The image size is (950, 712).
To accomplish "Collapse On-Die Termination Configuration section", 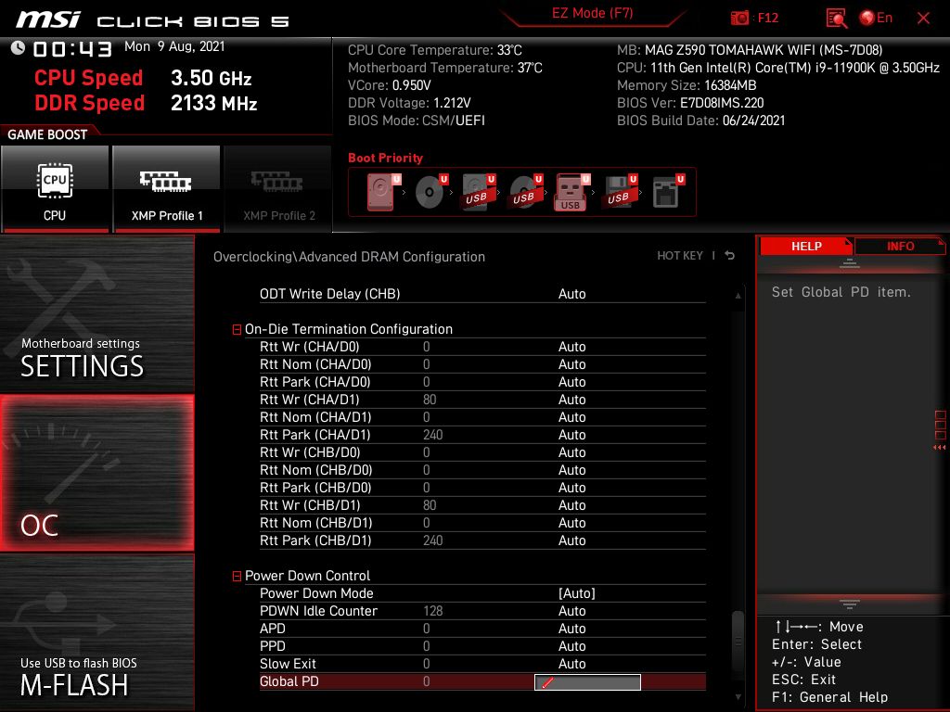I will (237, 329).
